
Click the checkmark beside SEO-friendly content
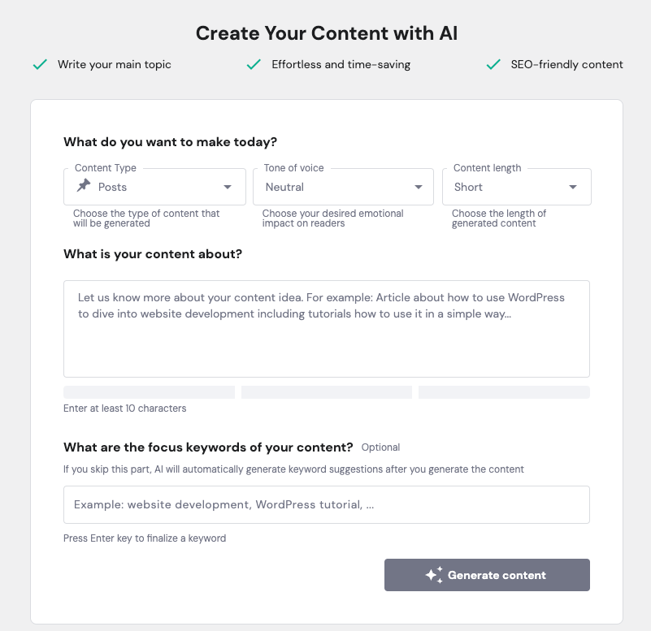coord(493,64)
